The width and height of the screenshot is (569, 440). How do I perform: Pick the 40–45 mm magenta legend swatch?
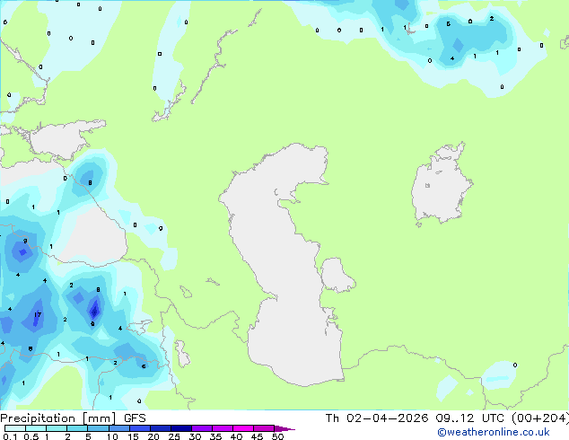[243, 428]
